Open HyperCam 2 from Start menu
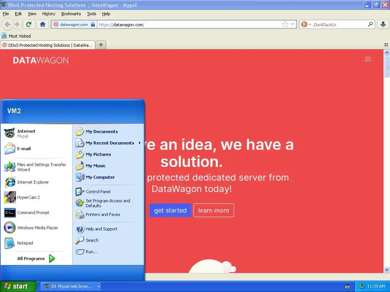Viewport: 390px width, 292px height. (x=36, y=197)
